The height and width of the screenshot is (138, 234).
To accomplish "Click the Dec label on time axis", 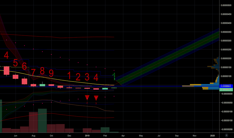I will click(69, 135).
